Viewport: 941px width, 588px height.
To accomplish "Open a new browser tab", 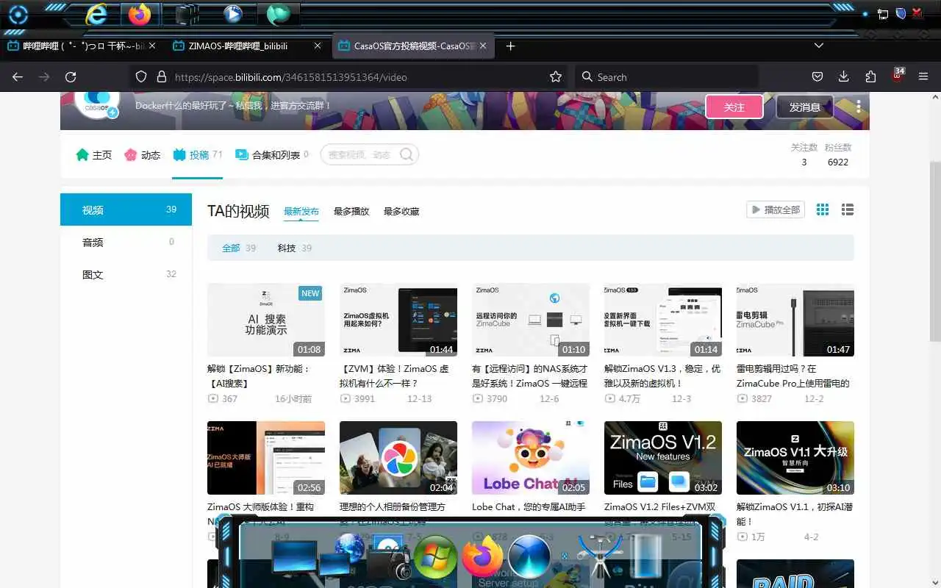I will point(511,46).
